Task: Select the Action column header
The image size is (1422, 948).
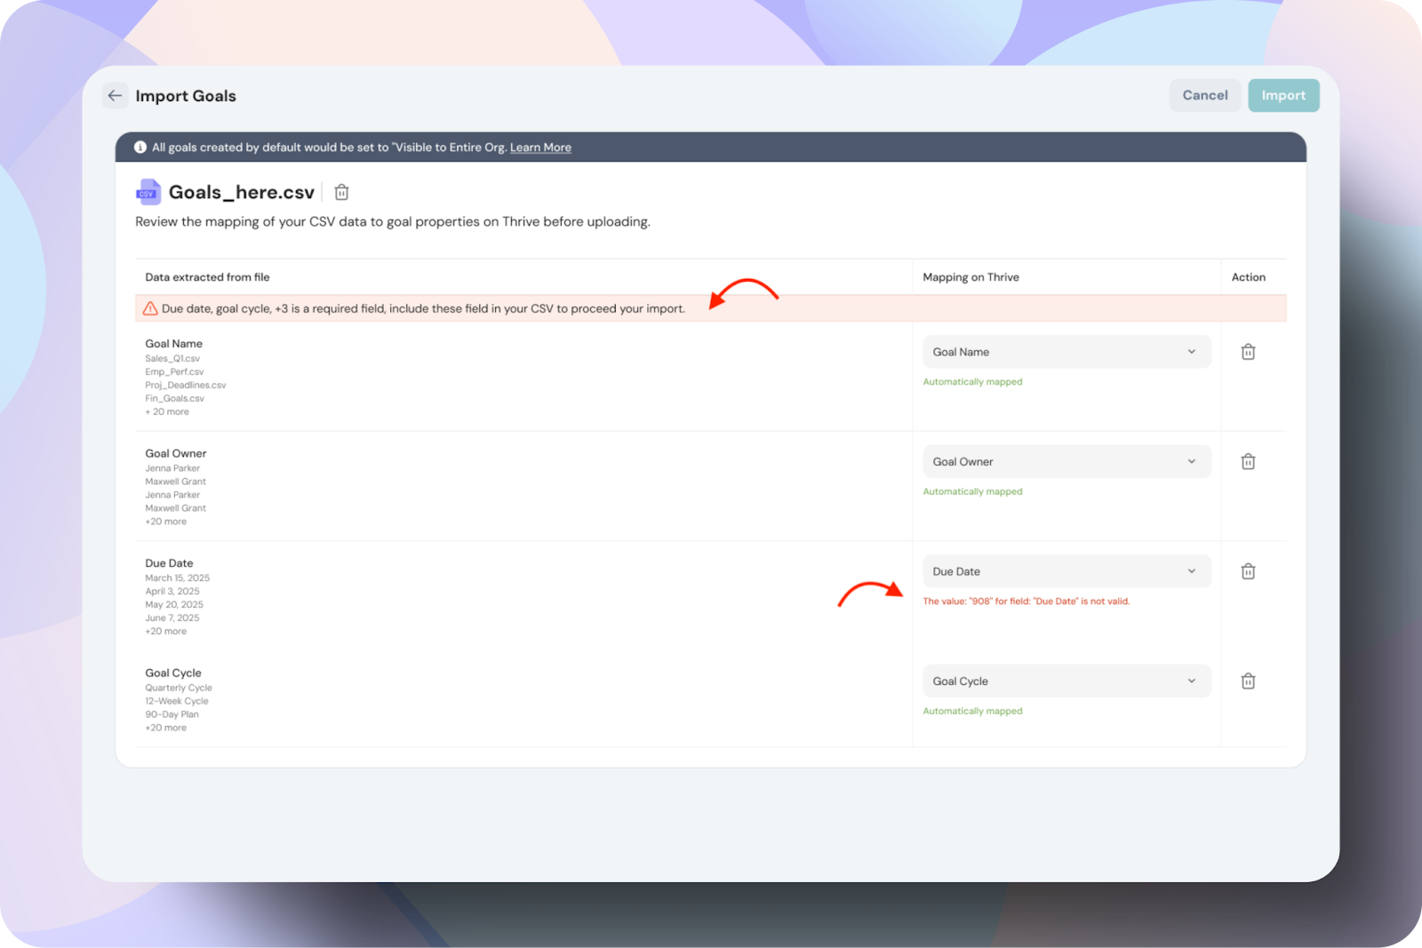Action: [x=1248, y=277]
